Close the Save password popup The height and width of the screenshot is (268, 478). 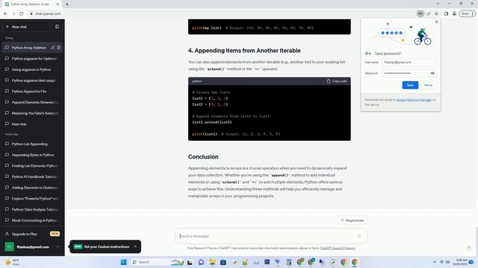tap(436, 22)
